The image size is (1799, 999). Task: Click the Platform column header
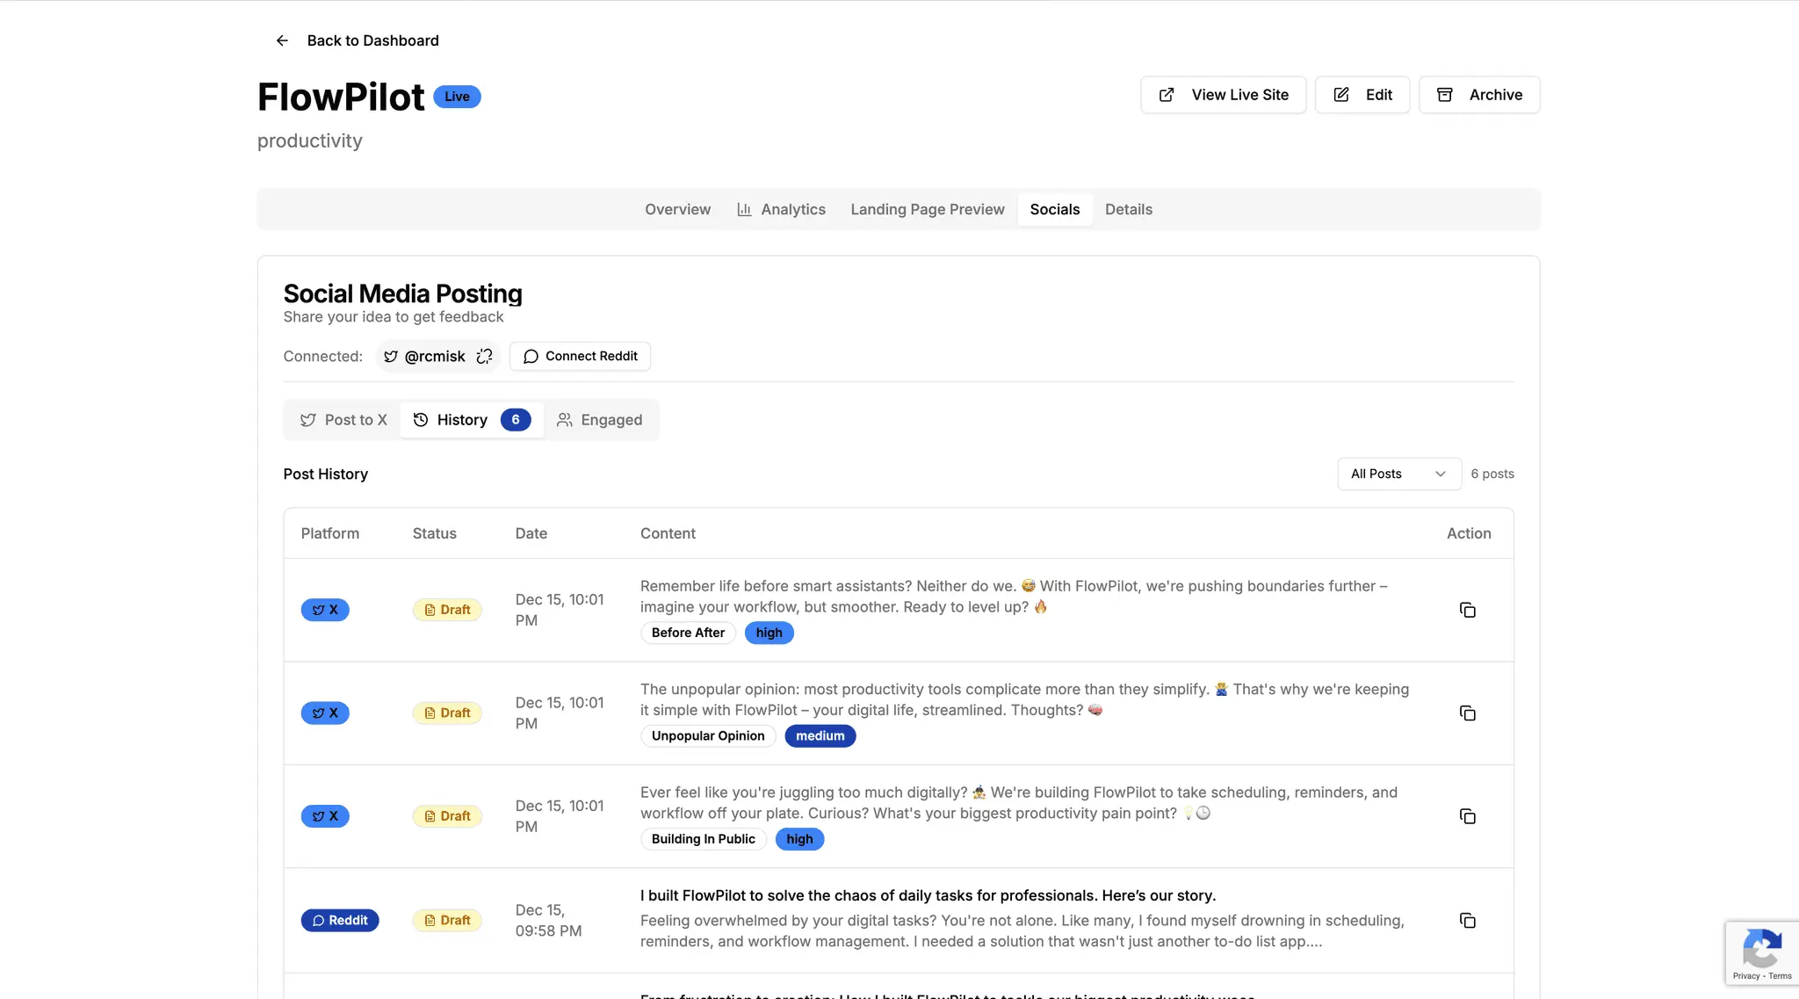329,533
